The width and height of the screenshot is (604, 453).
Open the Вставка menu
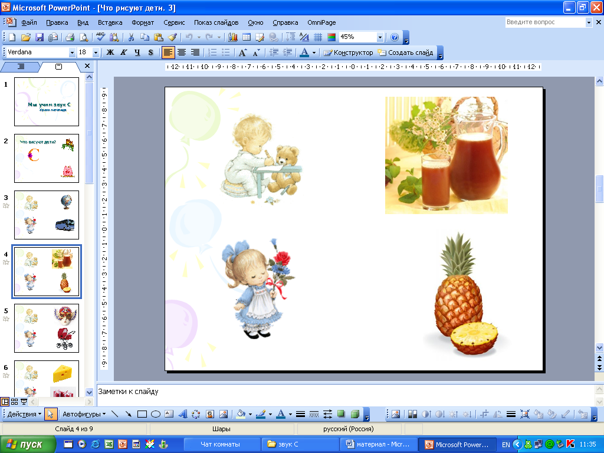[x=110, y=22]
